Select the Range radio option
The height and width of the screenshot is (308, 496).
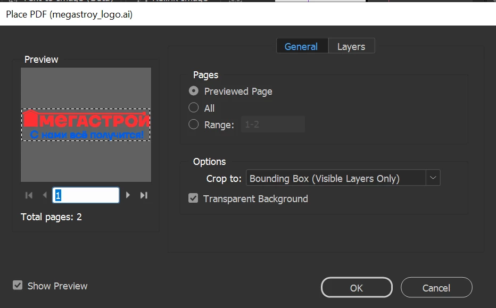click(194, 124)
